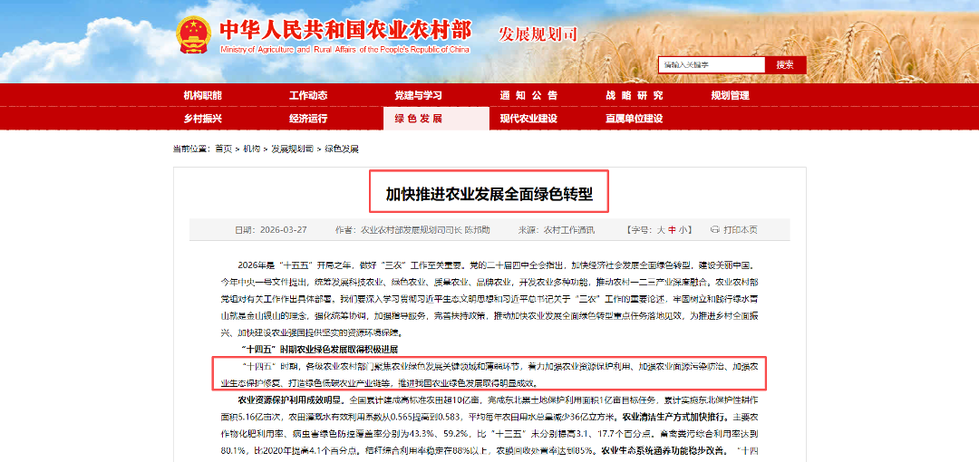This screenshot has height=462, width=979.
Task: Open the 机构职能 menu item
Action: pyautogui.click(x=202, y=95)
